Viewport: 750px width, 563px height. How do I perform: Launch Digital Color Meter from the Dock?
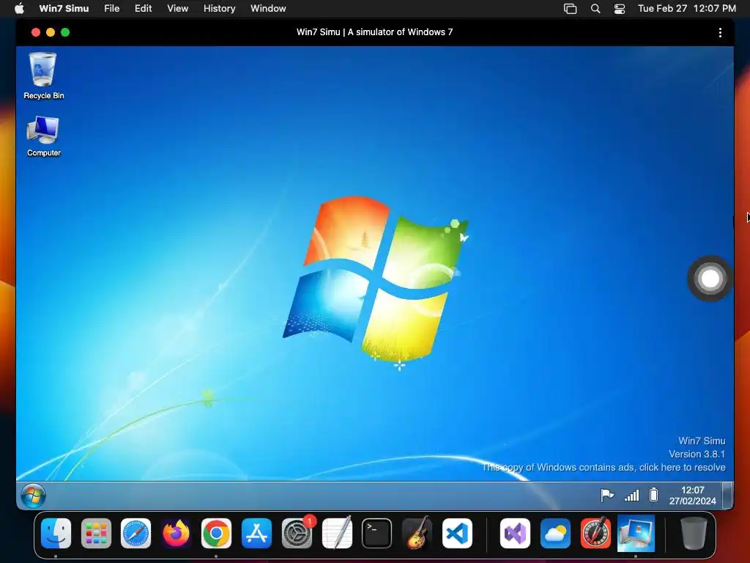pos(595,533)
